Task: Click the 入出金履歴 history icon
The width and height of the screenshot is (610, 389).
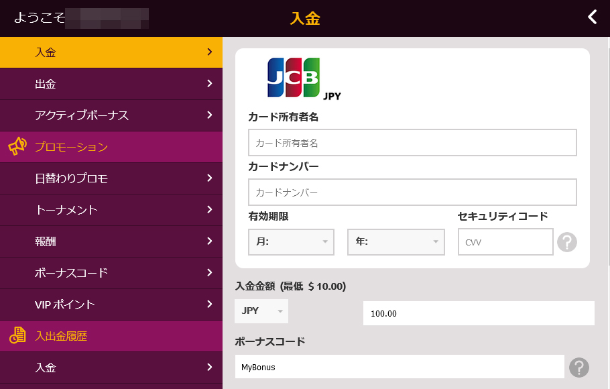Action: pyautogui.click(x=17, y=335)
